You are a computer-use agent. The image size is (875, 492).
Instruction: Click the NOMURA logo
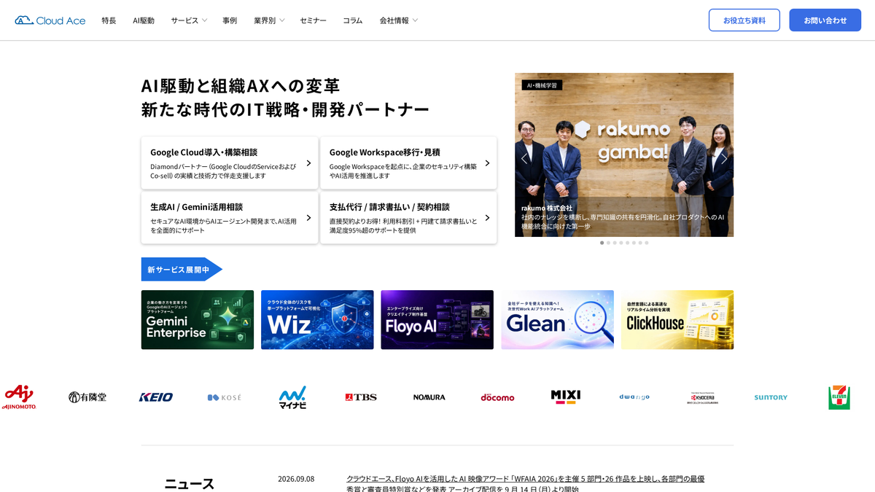point(429,397)
